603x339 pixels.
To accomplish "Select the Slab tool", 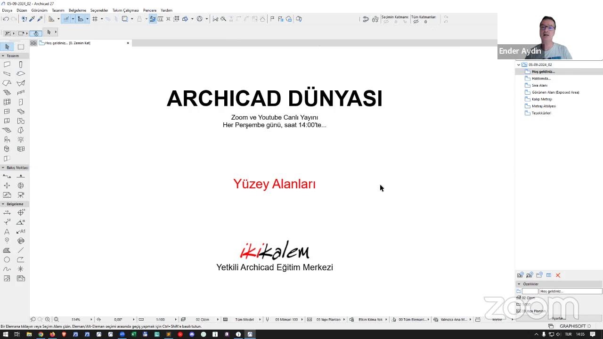I will [x=21, y=74].
